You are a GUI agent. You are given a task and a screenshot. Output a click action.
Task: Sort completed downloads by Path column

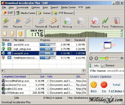click(60, 76)
